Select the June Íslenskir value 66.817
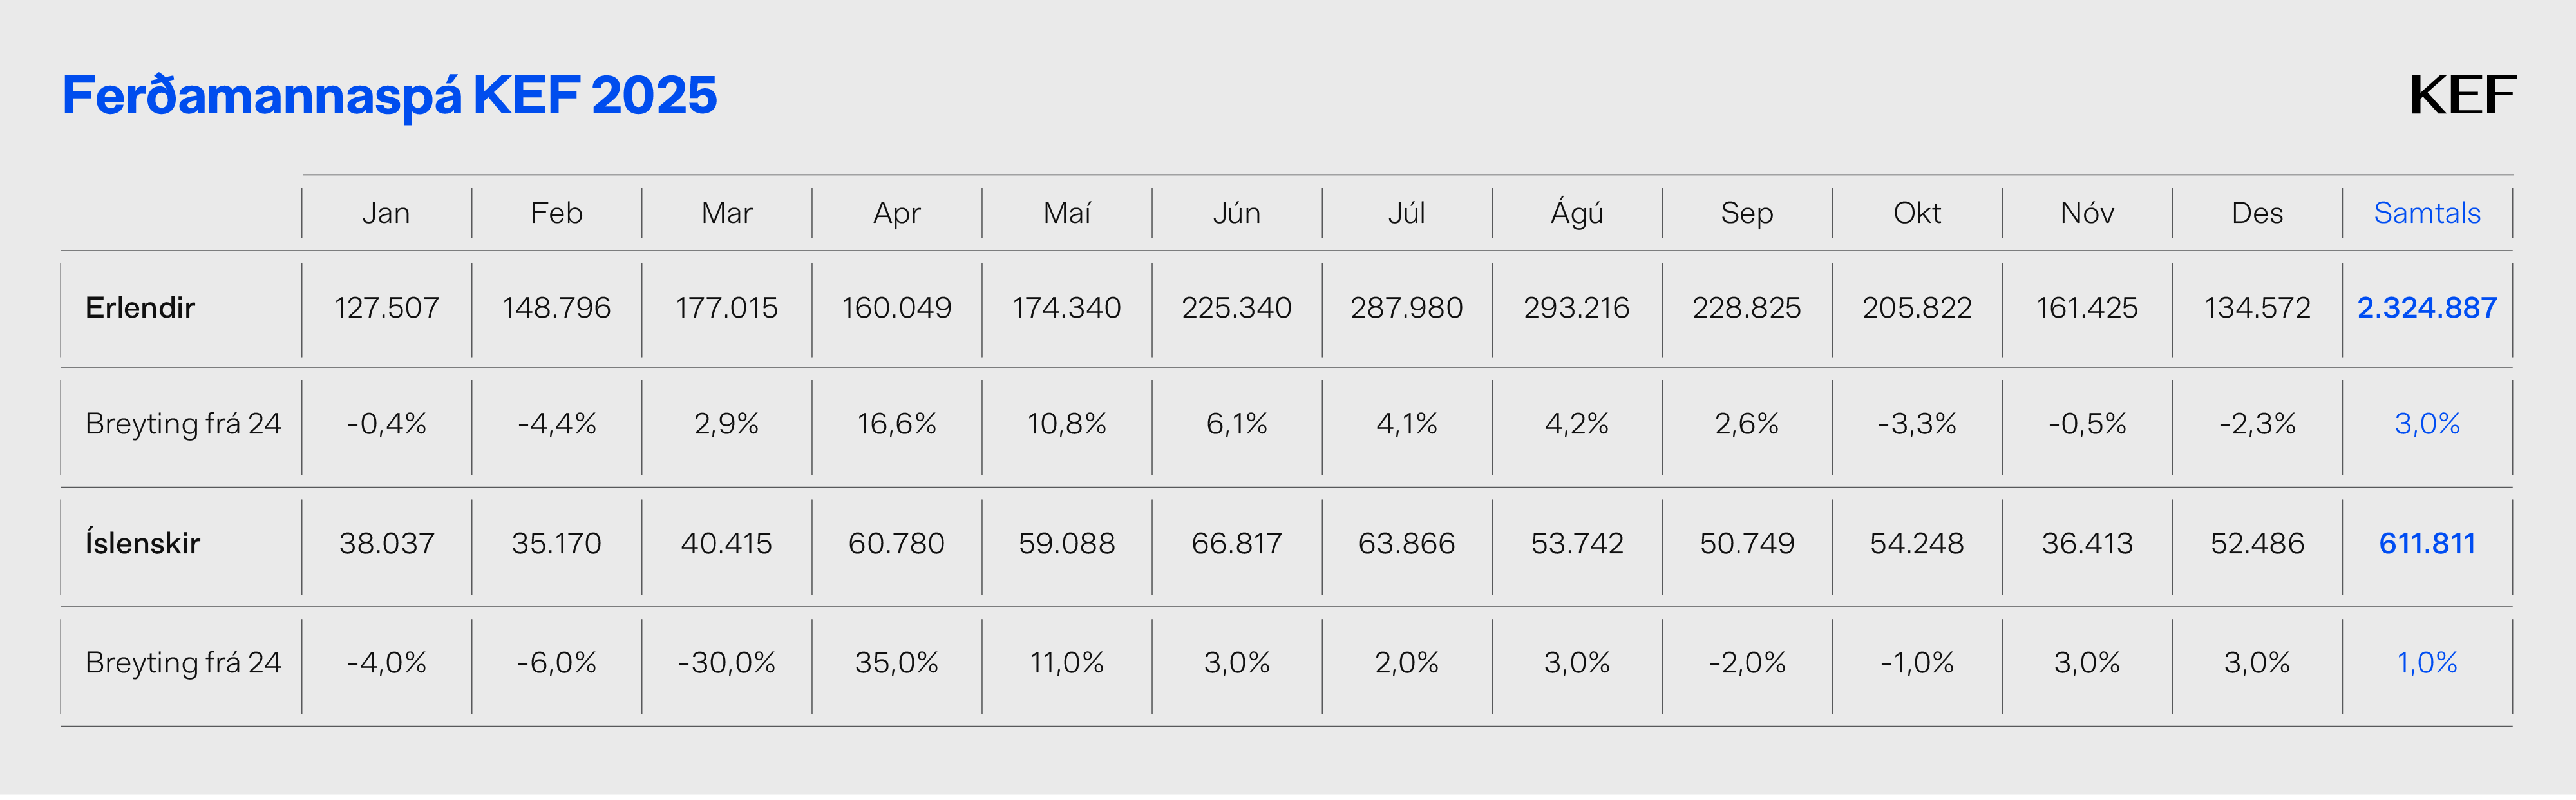 (1236, 543)
